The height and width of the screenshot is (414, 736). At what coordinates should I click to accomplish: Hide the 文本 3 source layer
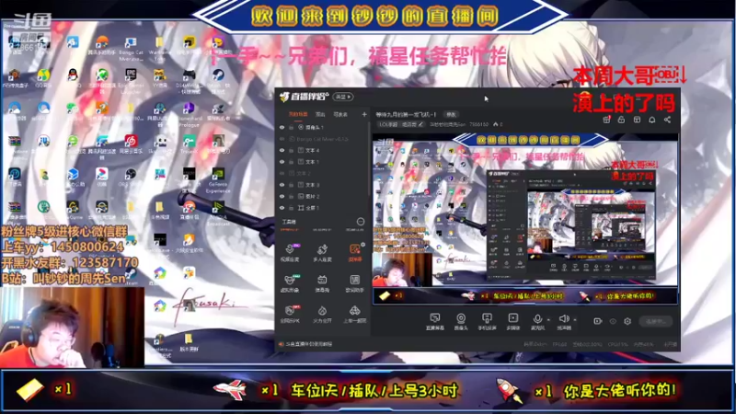click(282, 185)
